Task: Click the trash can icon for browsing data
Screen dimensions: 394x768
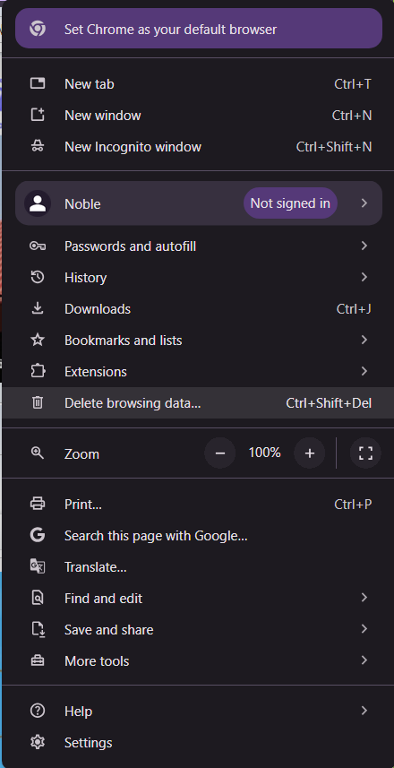Action: [x=38, y=402]
